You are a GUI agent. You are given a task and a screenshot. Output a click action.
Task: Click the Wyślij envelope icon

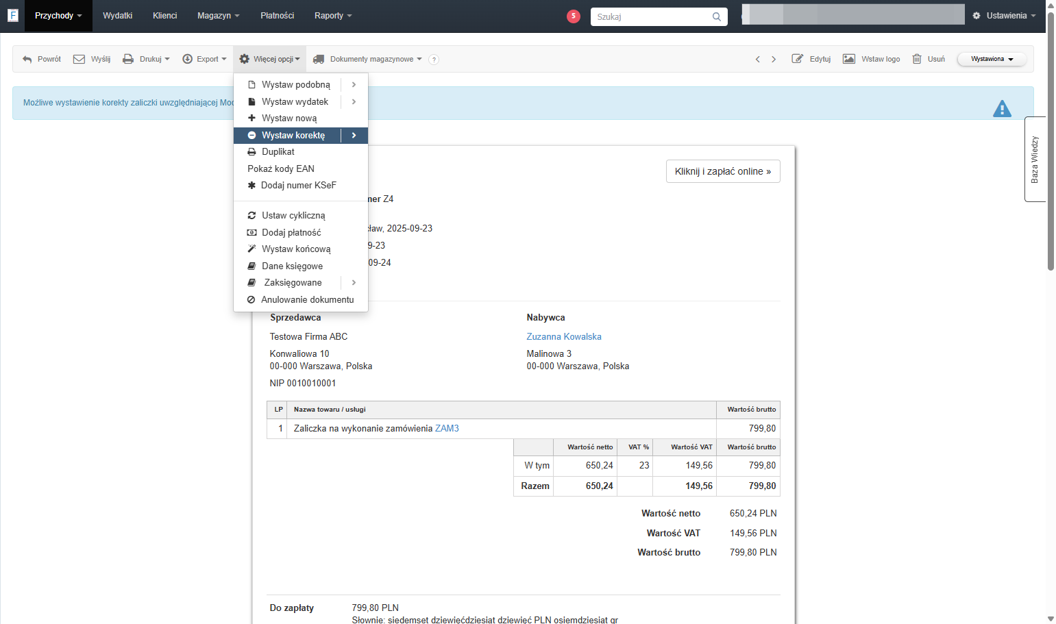click(79, 59)
